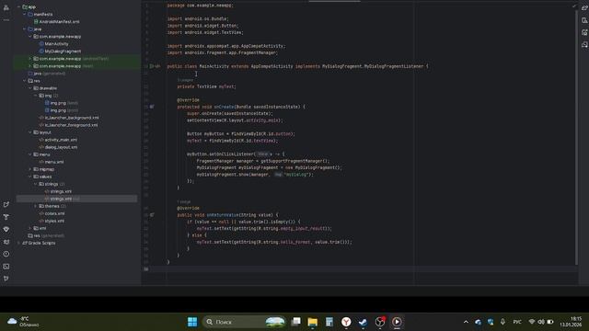This screenshot has height=331, width=589.
Task: Click the Windows taskbar search box
Action: (x=244, y=322)
